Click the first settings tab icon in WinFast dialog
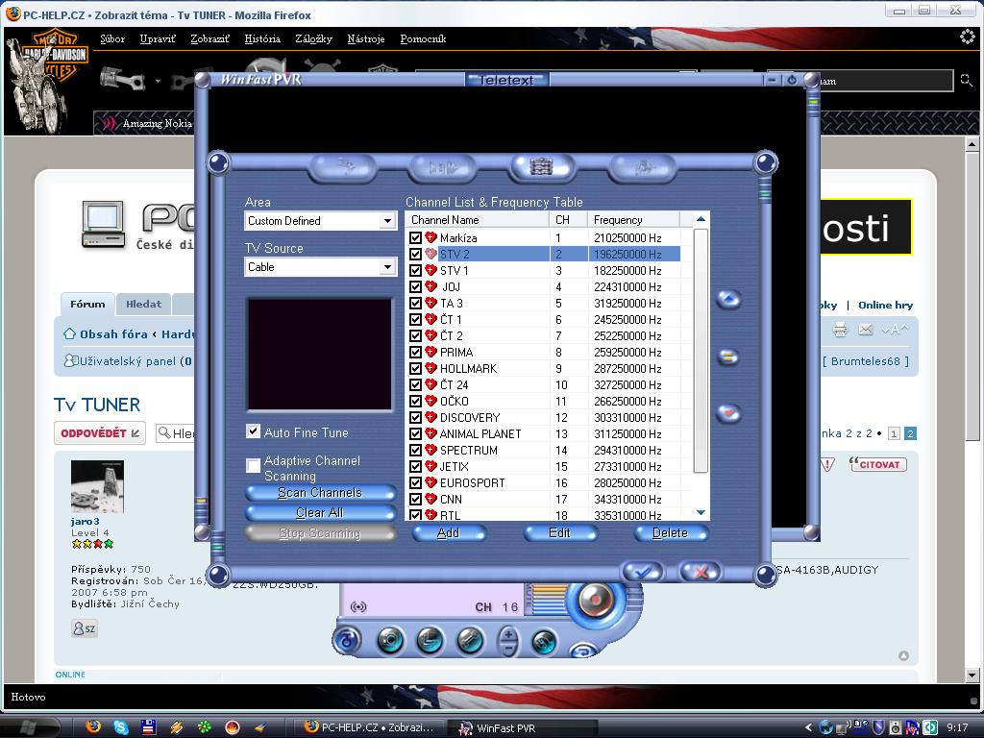 coord(345,167)
